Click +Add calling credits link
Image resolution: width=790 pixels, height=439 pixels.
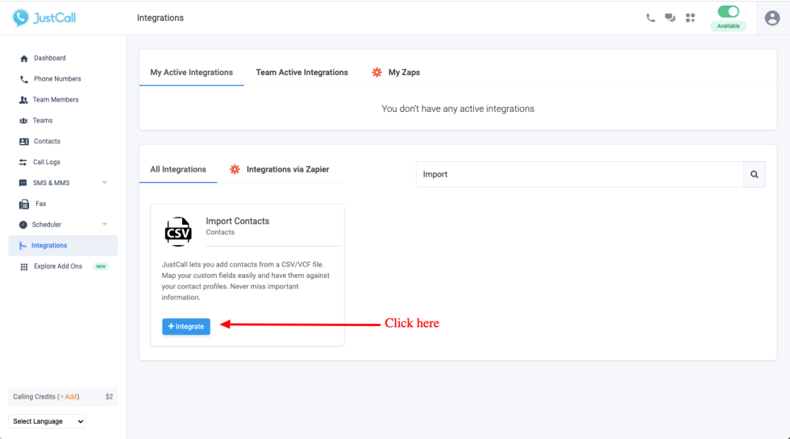(69, 396)
